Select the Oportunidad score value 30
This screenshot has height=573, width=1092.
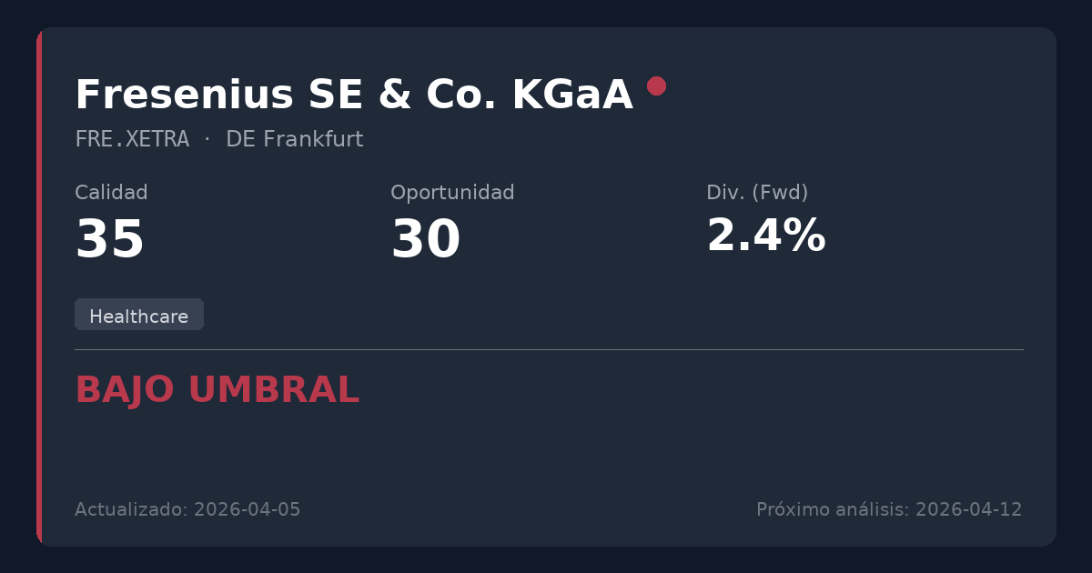pyautogui.click(x=425, y=240)
